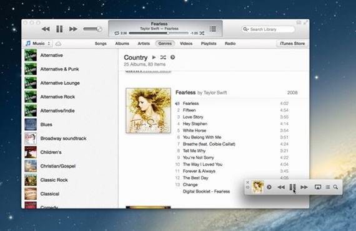Click the 'by Taylor Swift' artist link
This screenshot has height=231, width=356.
pos(212,93)
